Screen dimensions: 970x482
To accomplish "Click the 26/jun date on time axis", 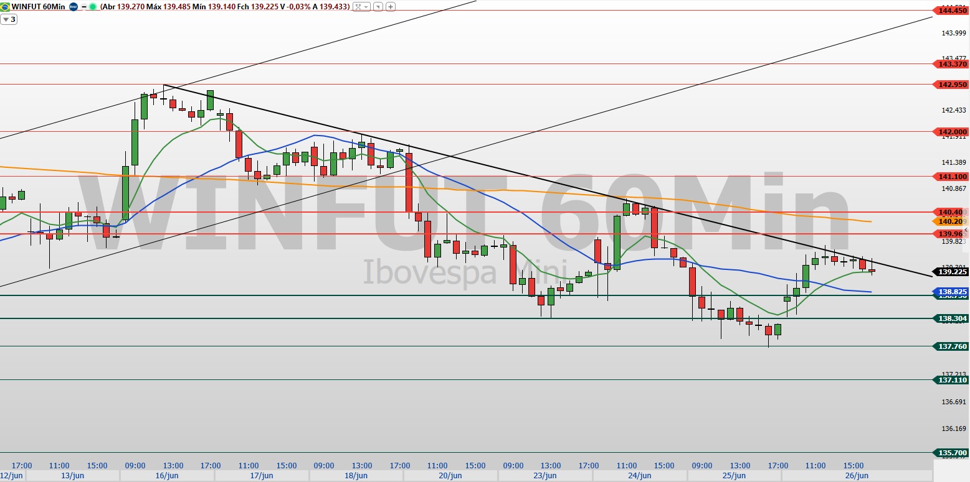I will (x=857, y=476).
